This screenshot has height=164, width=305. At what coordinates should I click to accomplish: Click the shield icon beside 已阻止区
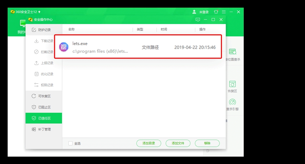[34, 107]
